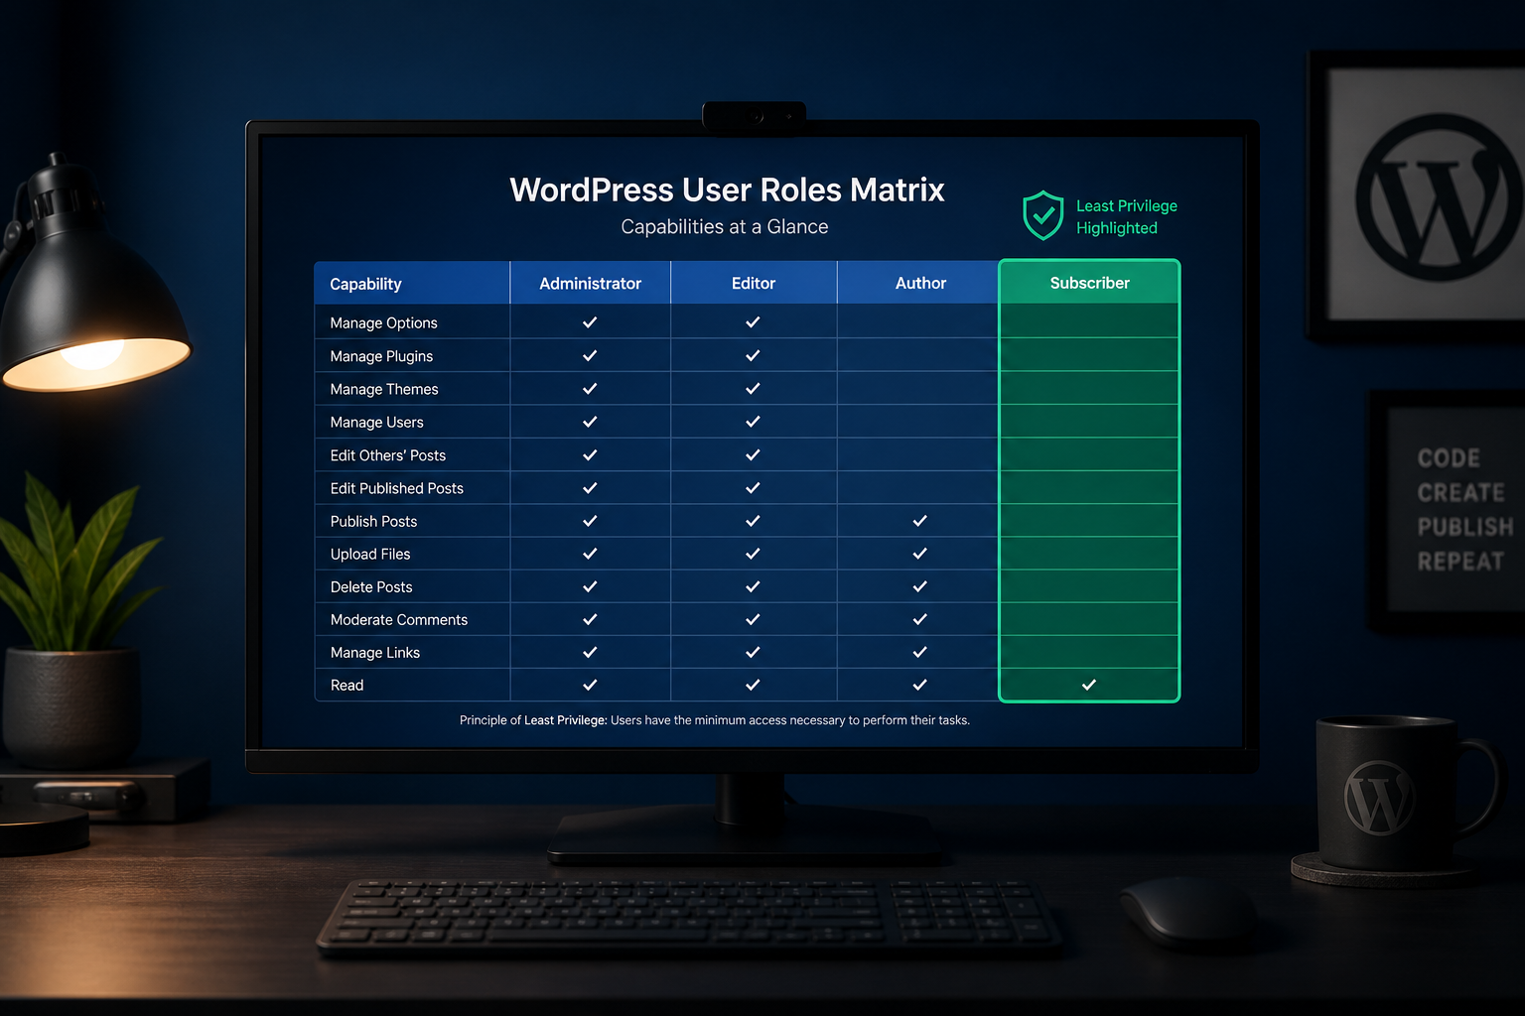This screenshot has width=1525, height=1016.
Task: Click Administrator checkmark in Moderate Comments row
Action: coord(590,619)
